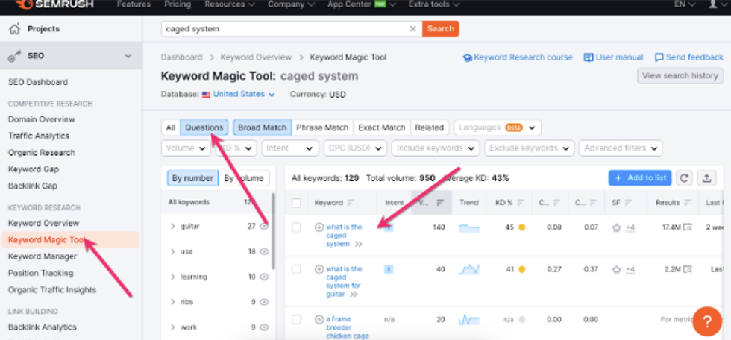Image resolution: width=731 pixels, height=340 pixels.
Task: Clear the search box with the X icon
Action: click(412, 29)
